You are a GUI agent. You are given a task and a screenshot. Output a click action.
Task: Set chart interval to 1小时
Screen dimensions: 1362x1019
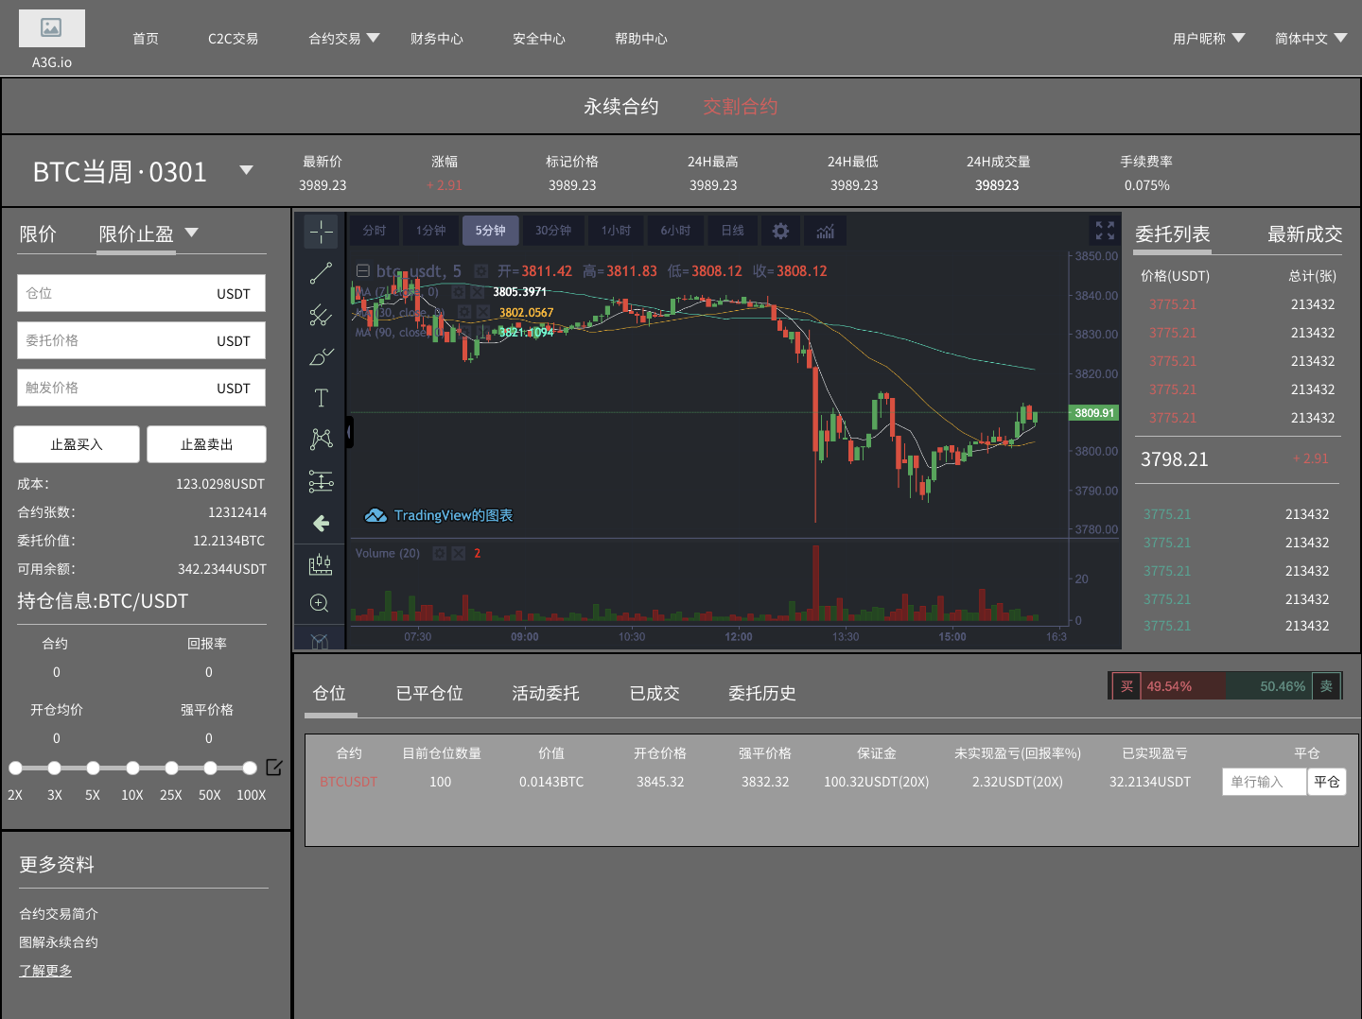616,231
